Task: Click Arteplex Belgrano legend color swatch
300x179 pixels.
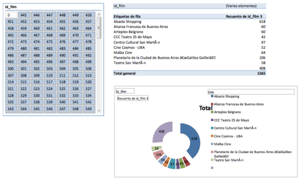Action: tap(212, 112)
